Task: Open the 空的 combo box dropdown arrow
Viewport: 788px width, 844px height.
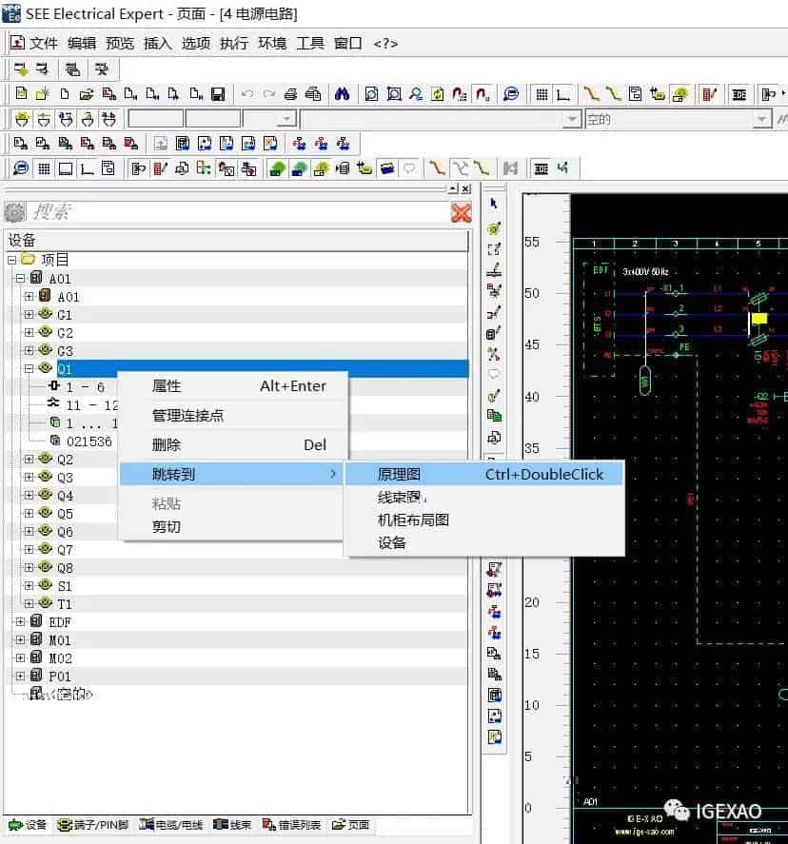Action: (x=761, y=119)
